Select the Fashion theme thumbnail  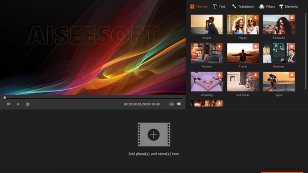[207, 53]
